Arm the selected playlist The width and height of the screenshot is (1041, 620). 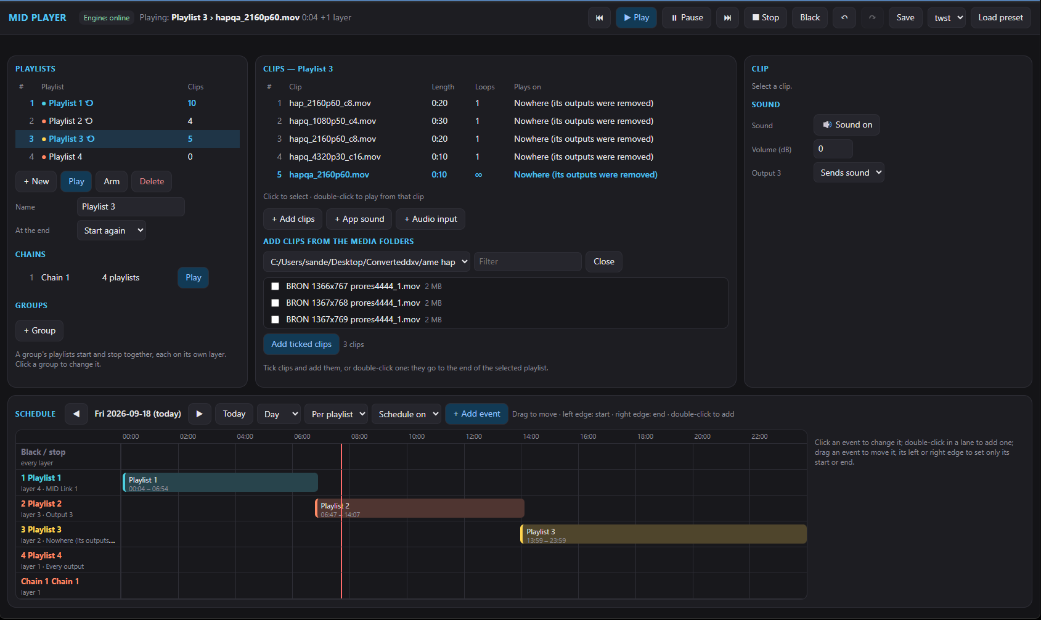[x=112, y=182]
